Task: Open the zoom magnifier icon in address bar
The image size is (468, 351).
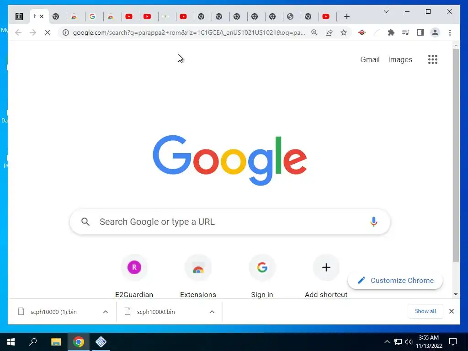Action: [x=314, y=32]
